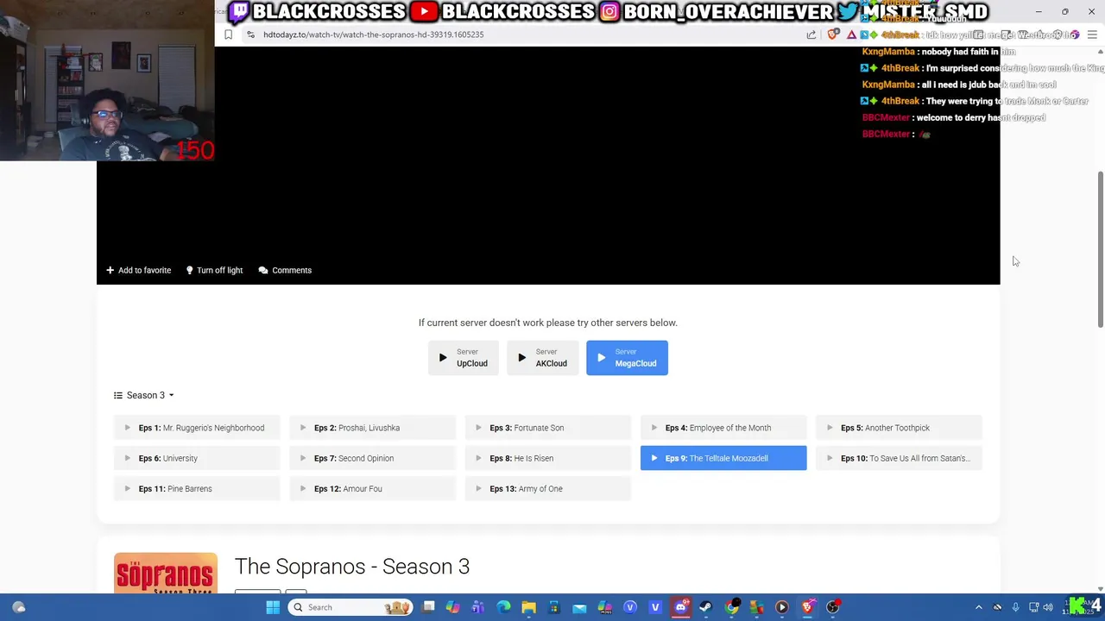Image resolution: width=1105 pixels, height=621 pixels.
Task: Open Discord from the taskbar
Action: pos(680,607)
